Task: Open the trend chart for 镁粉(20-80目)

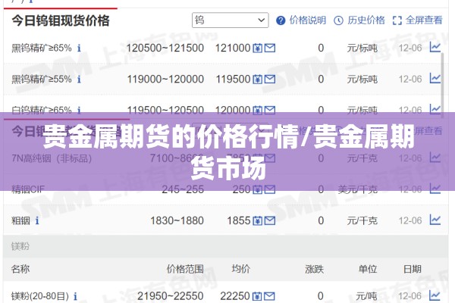Action: [435, 295]
